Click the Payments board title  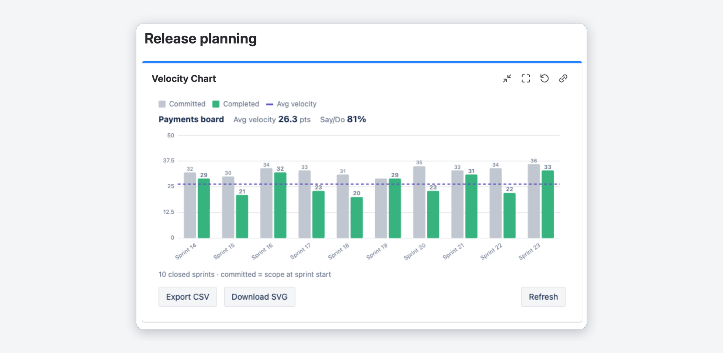click(191, 119)
